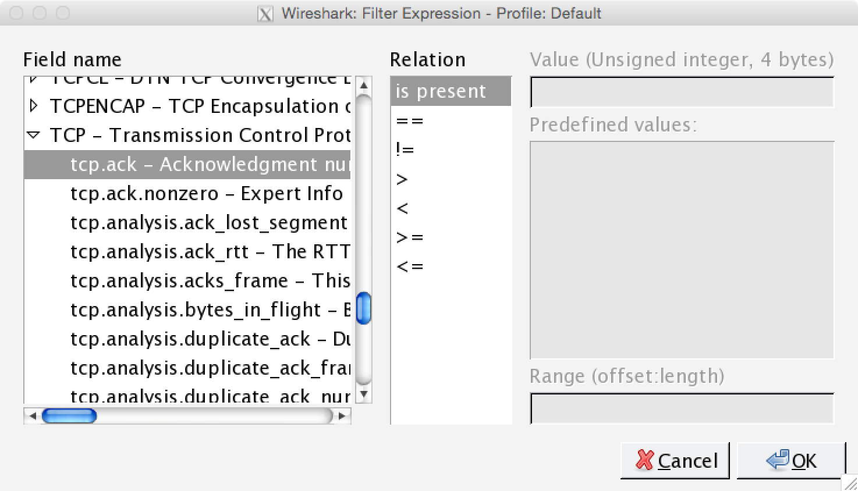Click the horizontal scroll-right arrow

(342, 415)
